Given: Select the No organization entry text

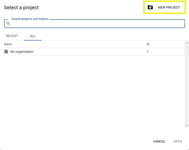Looking at the screenshot, I should 22,52.
